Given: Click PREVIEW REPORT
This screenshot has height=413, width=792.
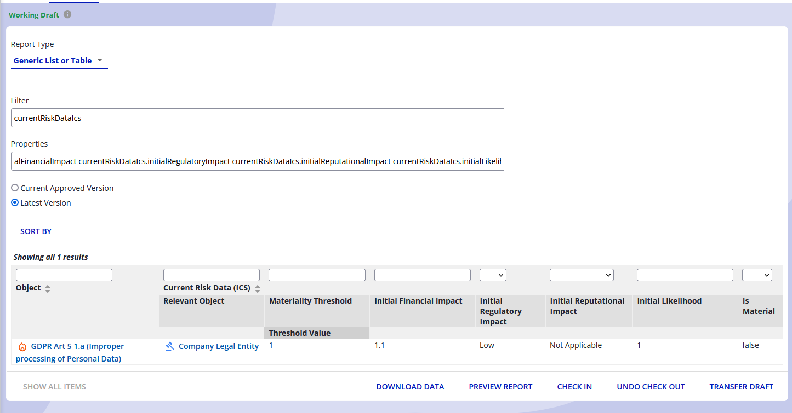Looking at the screenshot, I should point(500,387).
